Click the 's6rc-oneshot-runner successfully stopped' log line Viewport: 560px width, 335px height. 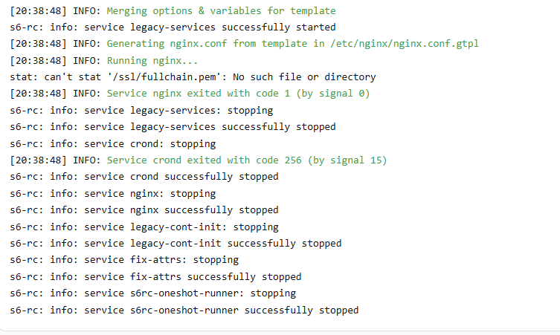tap(184, 310)
